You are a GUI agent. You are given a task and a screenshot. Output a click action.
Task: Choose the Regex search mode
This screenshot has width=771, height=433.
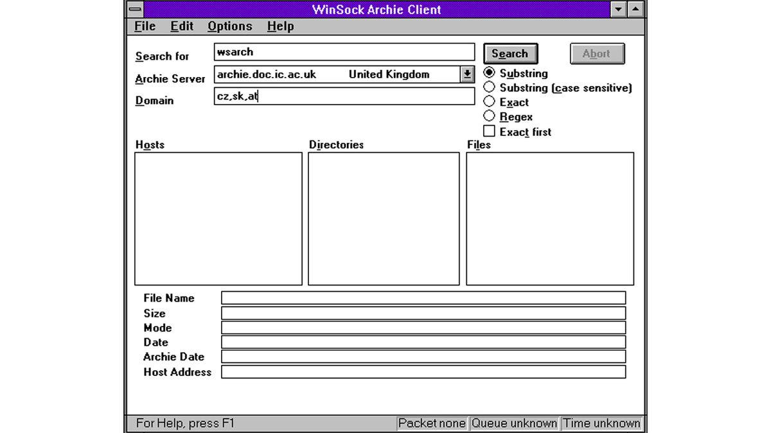490,116
